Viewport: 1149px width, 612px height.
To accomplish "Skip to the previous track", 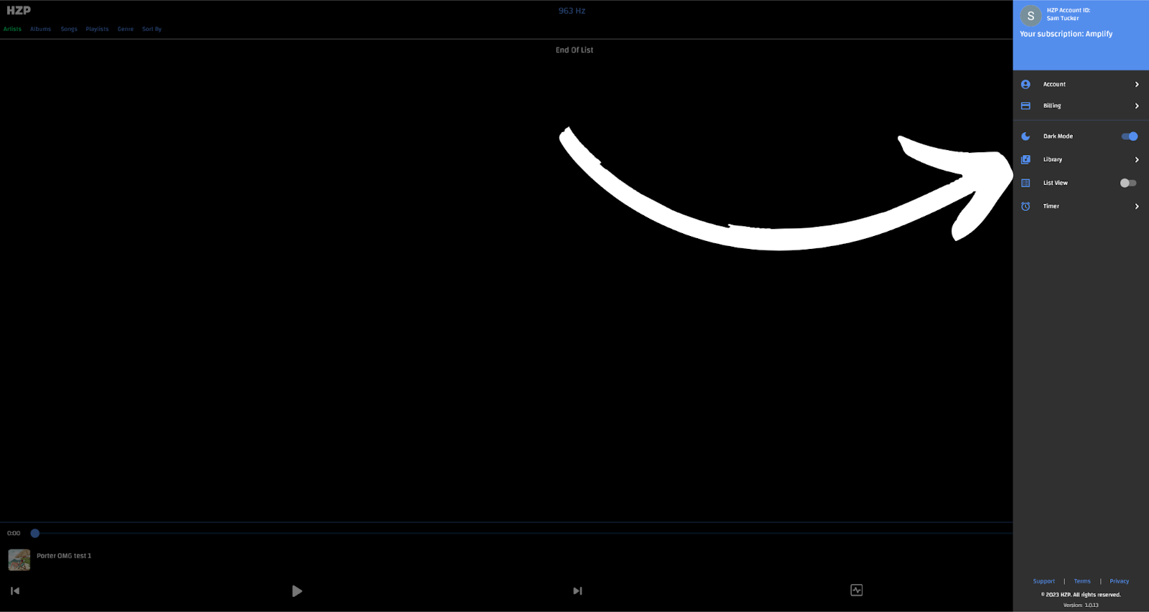I will tap(15, 591).
